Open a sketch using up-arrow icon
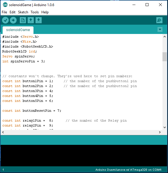 pyautogui.click(x=31, y=20)
